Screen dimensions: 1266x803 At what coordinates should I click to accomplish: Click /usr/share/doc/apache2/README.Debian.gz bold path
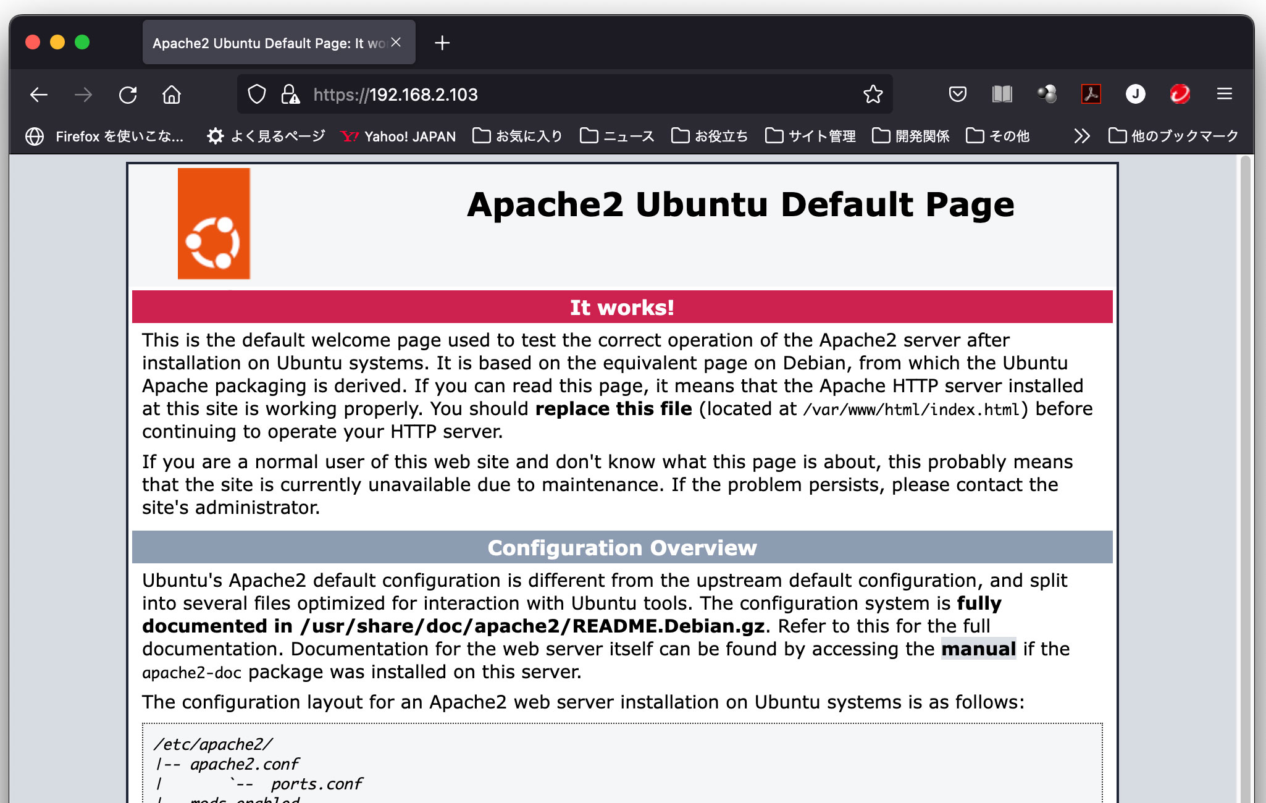tap(532, 626)
